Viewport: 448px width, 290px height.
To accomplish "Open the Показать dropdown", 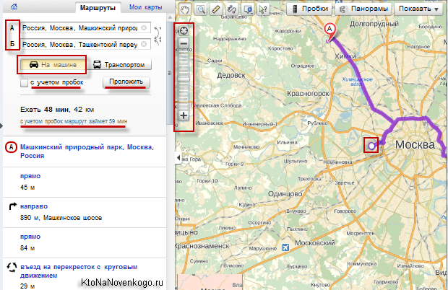I will point(419,9).
